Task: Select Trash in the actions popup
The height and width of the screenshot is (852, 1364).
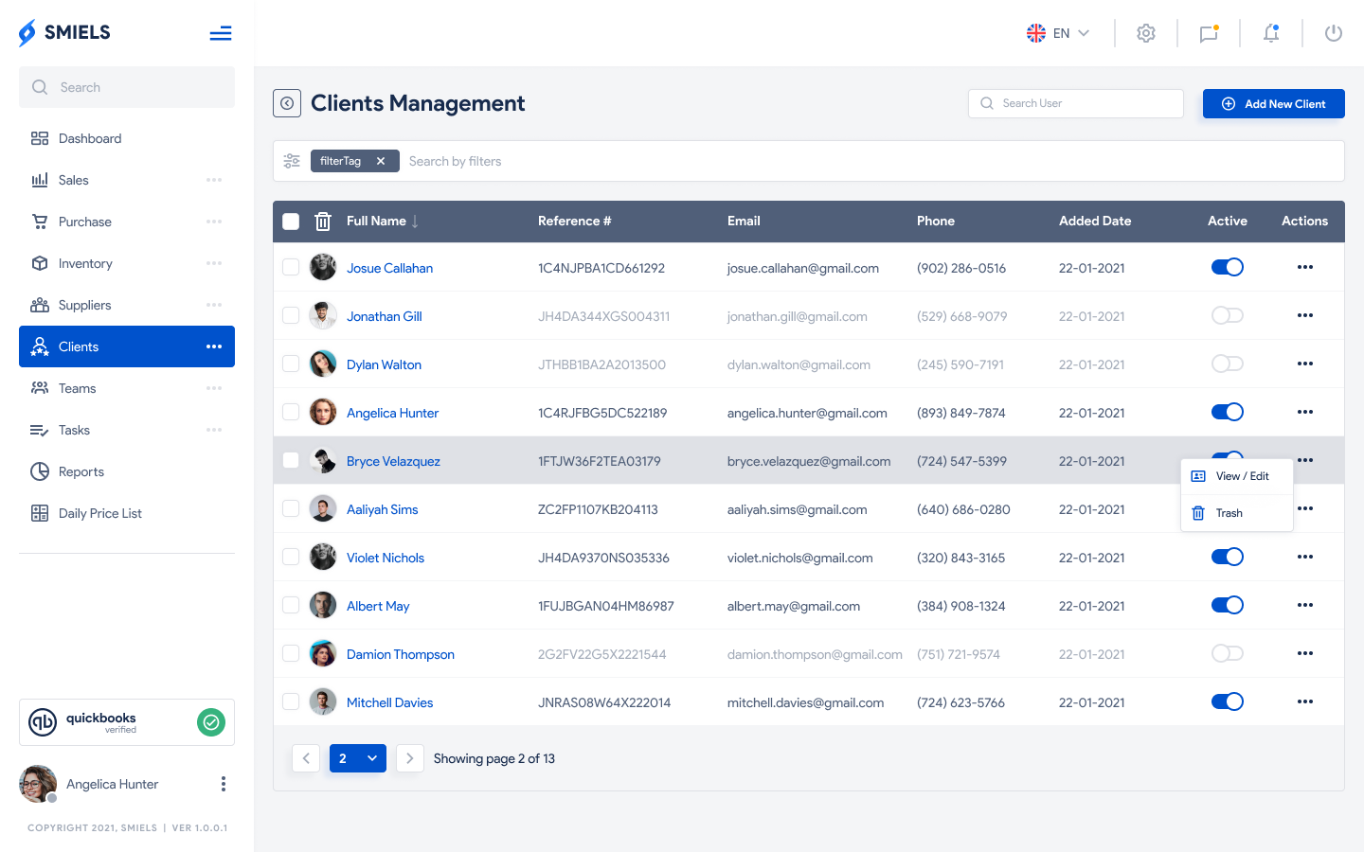Action: [x=1229, y=513]
